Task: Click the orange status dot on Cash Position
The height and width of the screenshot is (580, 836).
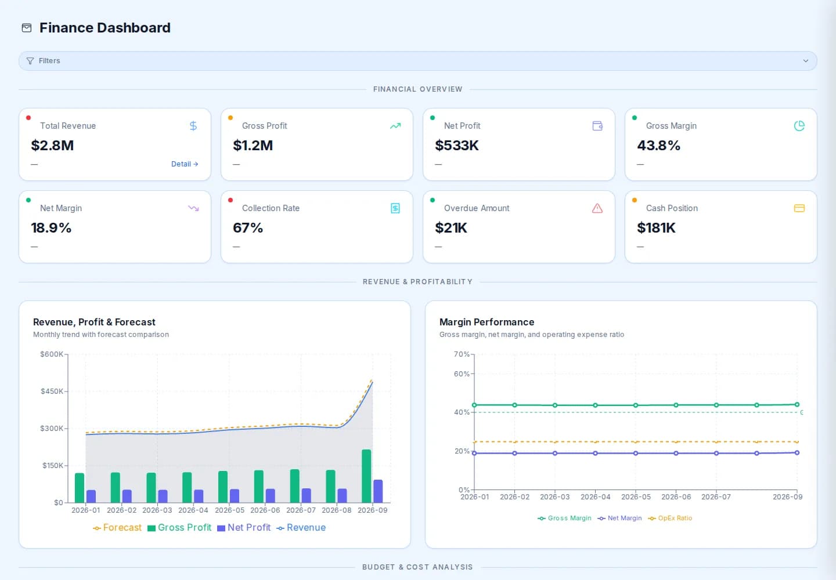Action: click(x=635, y=200)
